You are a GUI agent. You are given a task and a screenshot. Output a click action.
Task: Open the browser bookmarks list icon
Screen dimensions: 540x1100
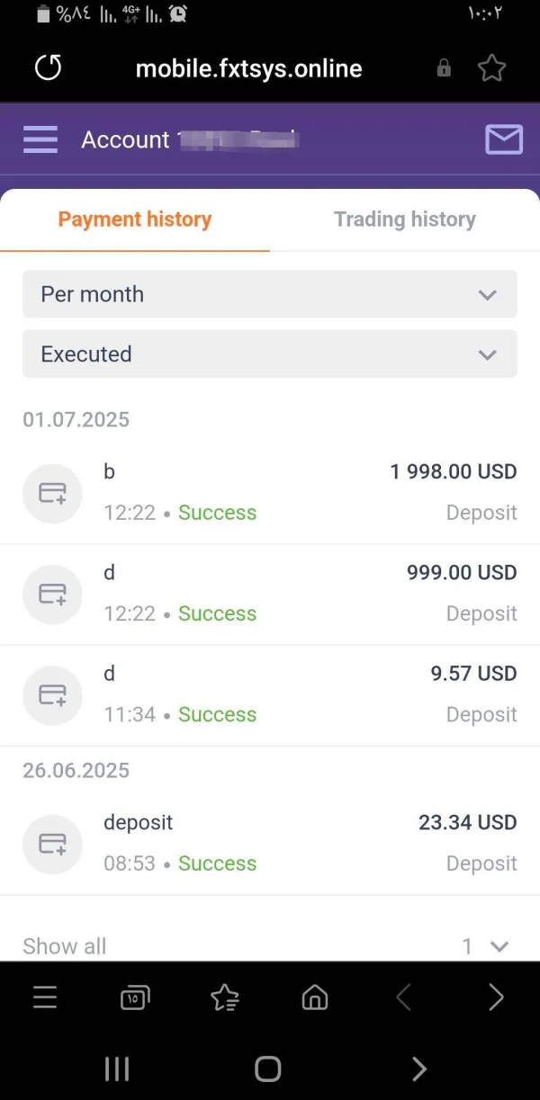point(224,997)
